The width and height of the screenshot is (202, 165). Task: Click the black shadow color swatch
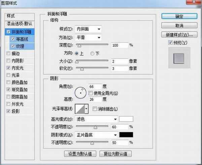[x=127, y=134]
